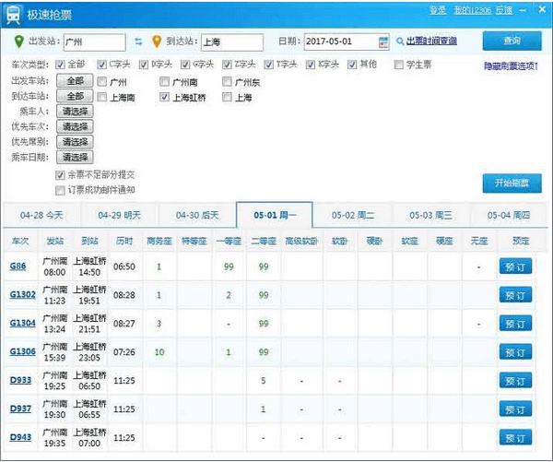
Task: Switch to the 05-02 周二 date tab
Action: [x=353, y=215]
